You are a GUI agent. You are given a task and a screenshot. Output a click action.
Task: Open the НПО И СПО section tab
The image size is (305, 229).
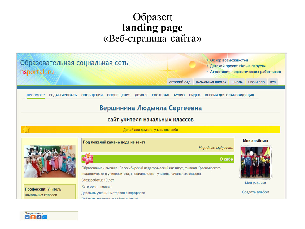(x=256, y=82)
